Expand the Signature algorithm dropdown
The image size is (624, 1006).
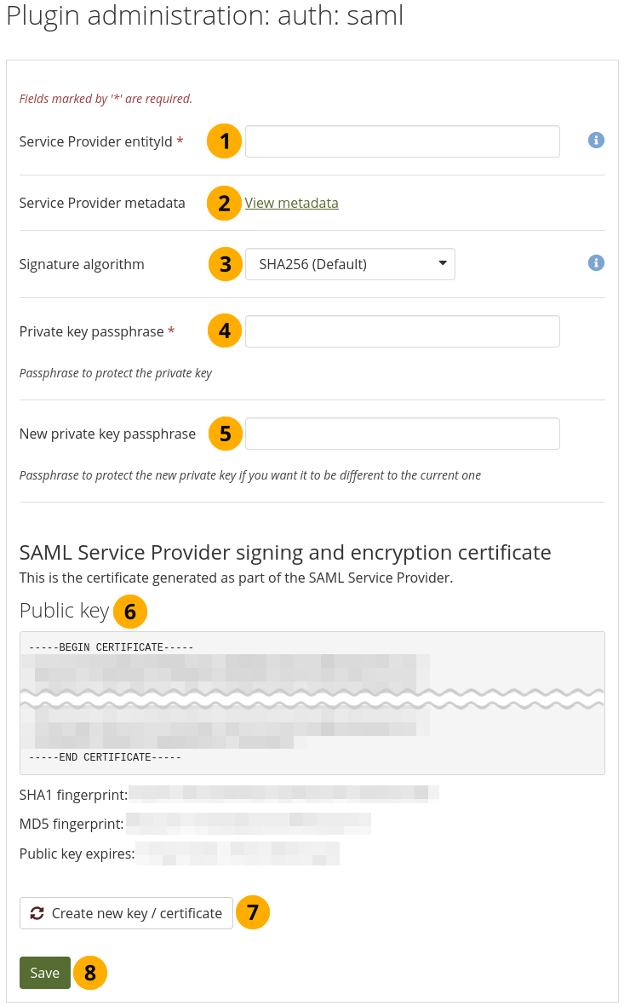tap(350, 264)
